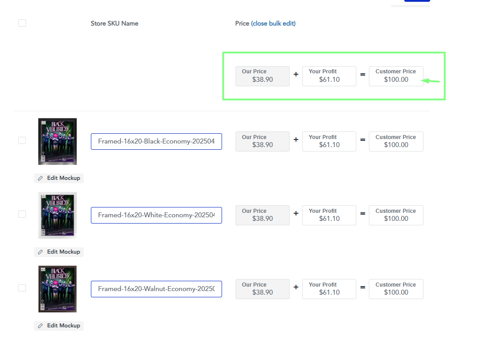The image size is (479, 338).
Task: Click Edit Mockup under black frame product
Action: (59, 178)
